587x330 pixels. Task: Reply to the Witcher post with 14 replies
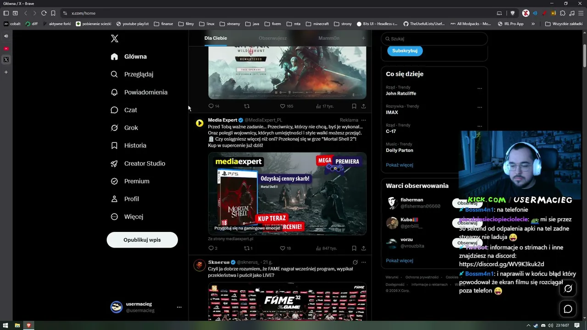[214, 106]
